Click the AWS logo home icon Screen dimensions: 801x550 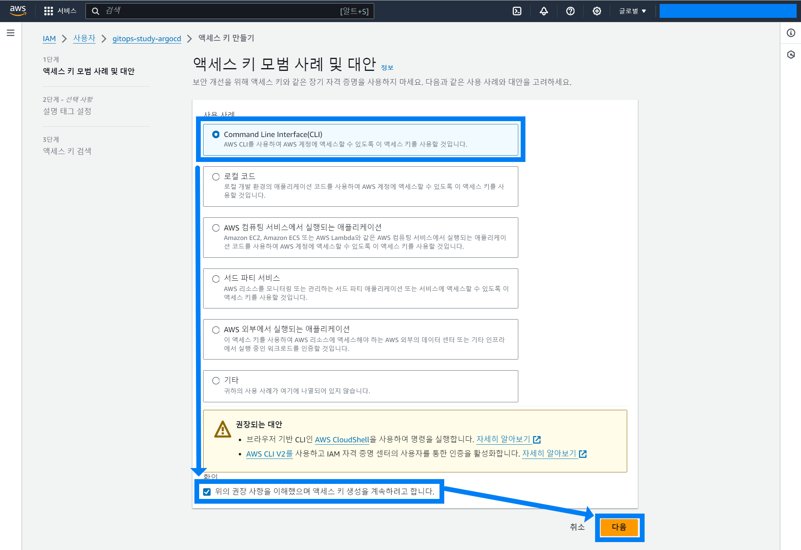(x=18, y=11)
